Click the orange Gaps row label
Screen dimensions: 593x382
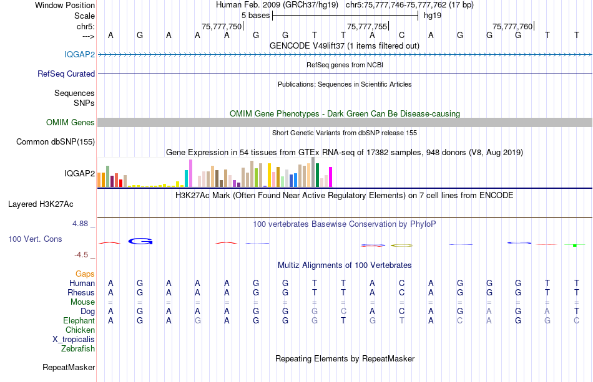(x=85, y=274)
